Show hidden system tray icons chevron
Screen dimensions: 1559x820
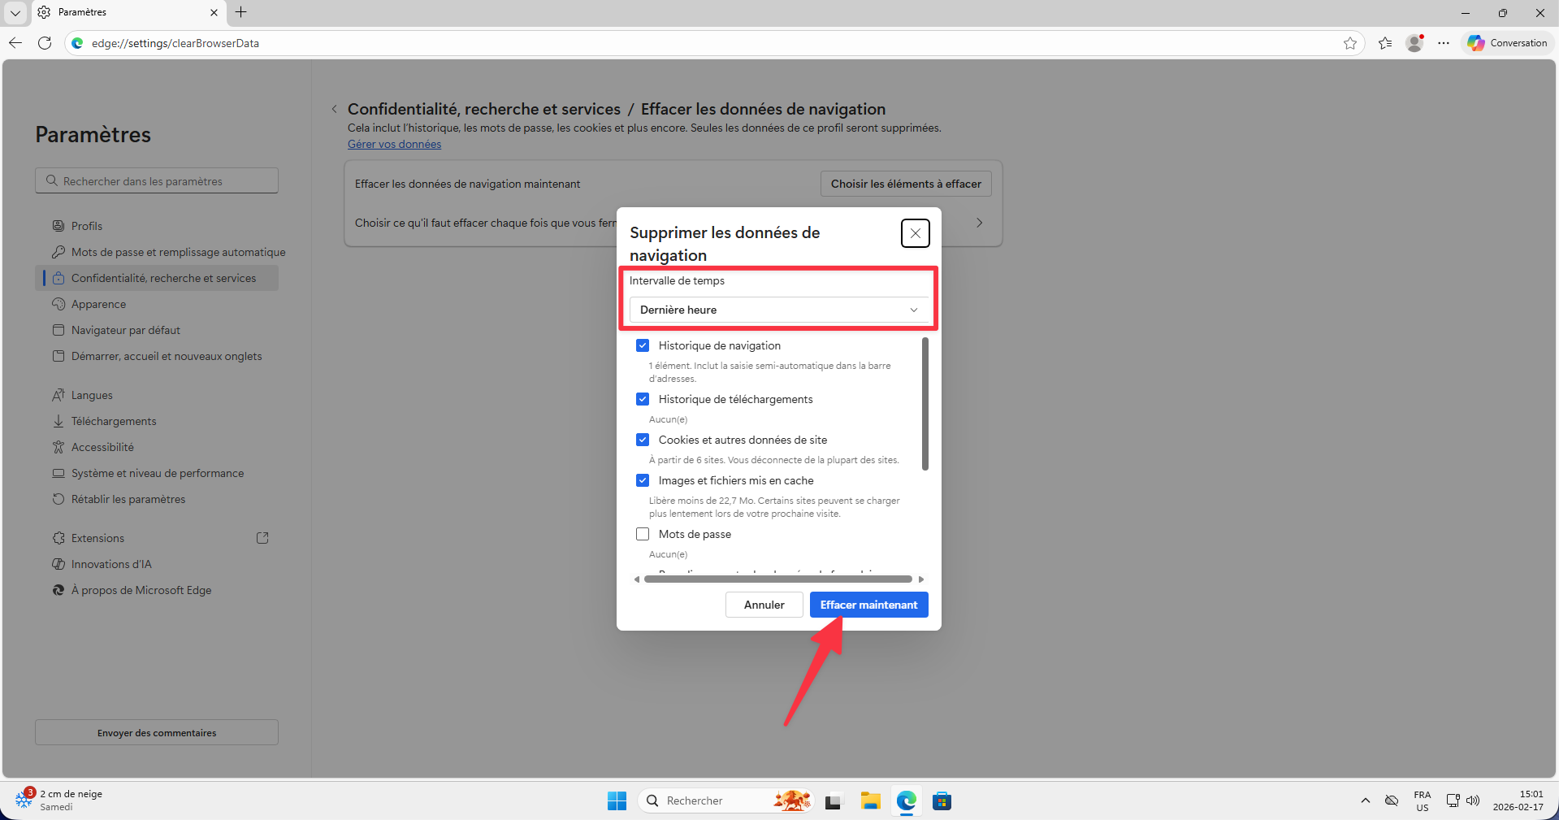[x=1366, y=800]
